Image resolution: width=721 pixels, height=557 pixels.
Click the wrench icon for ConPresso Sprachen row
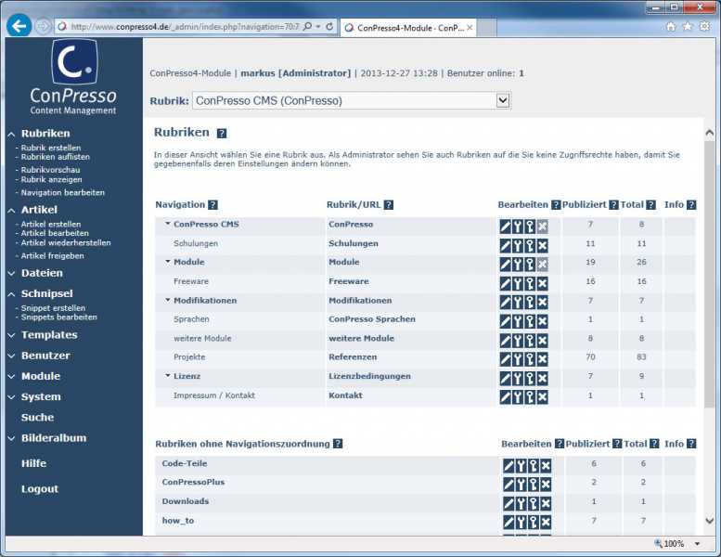(518, 321)
